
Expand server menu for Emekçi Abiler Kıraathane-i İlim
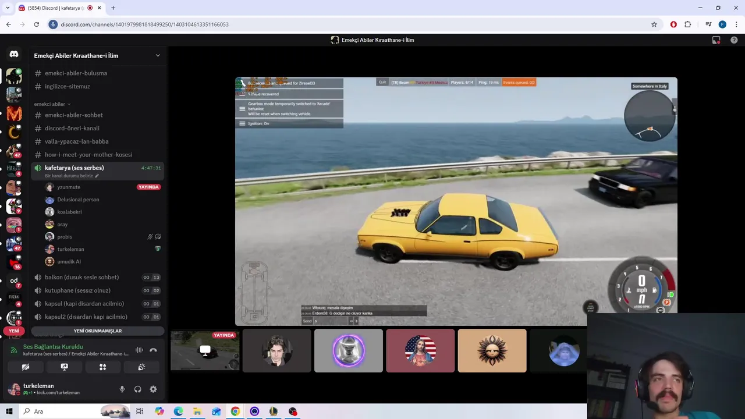[x=157, y=56]
